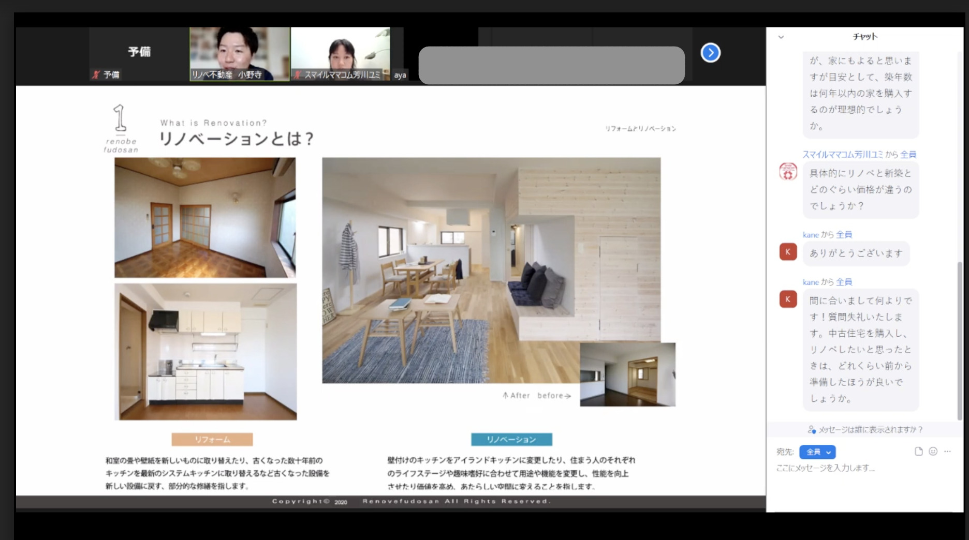
Task: Show next participants with blue arrow button
Action: tap(710, 53)
